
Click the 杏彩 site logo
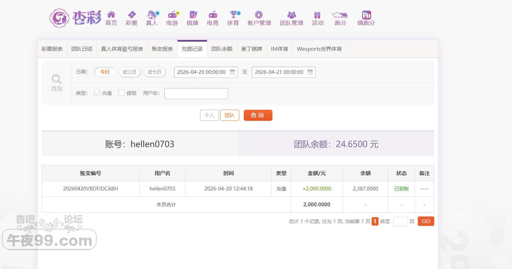coord(75,18)
